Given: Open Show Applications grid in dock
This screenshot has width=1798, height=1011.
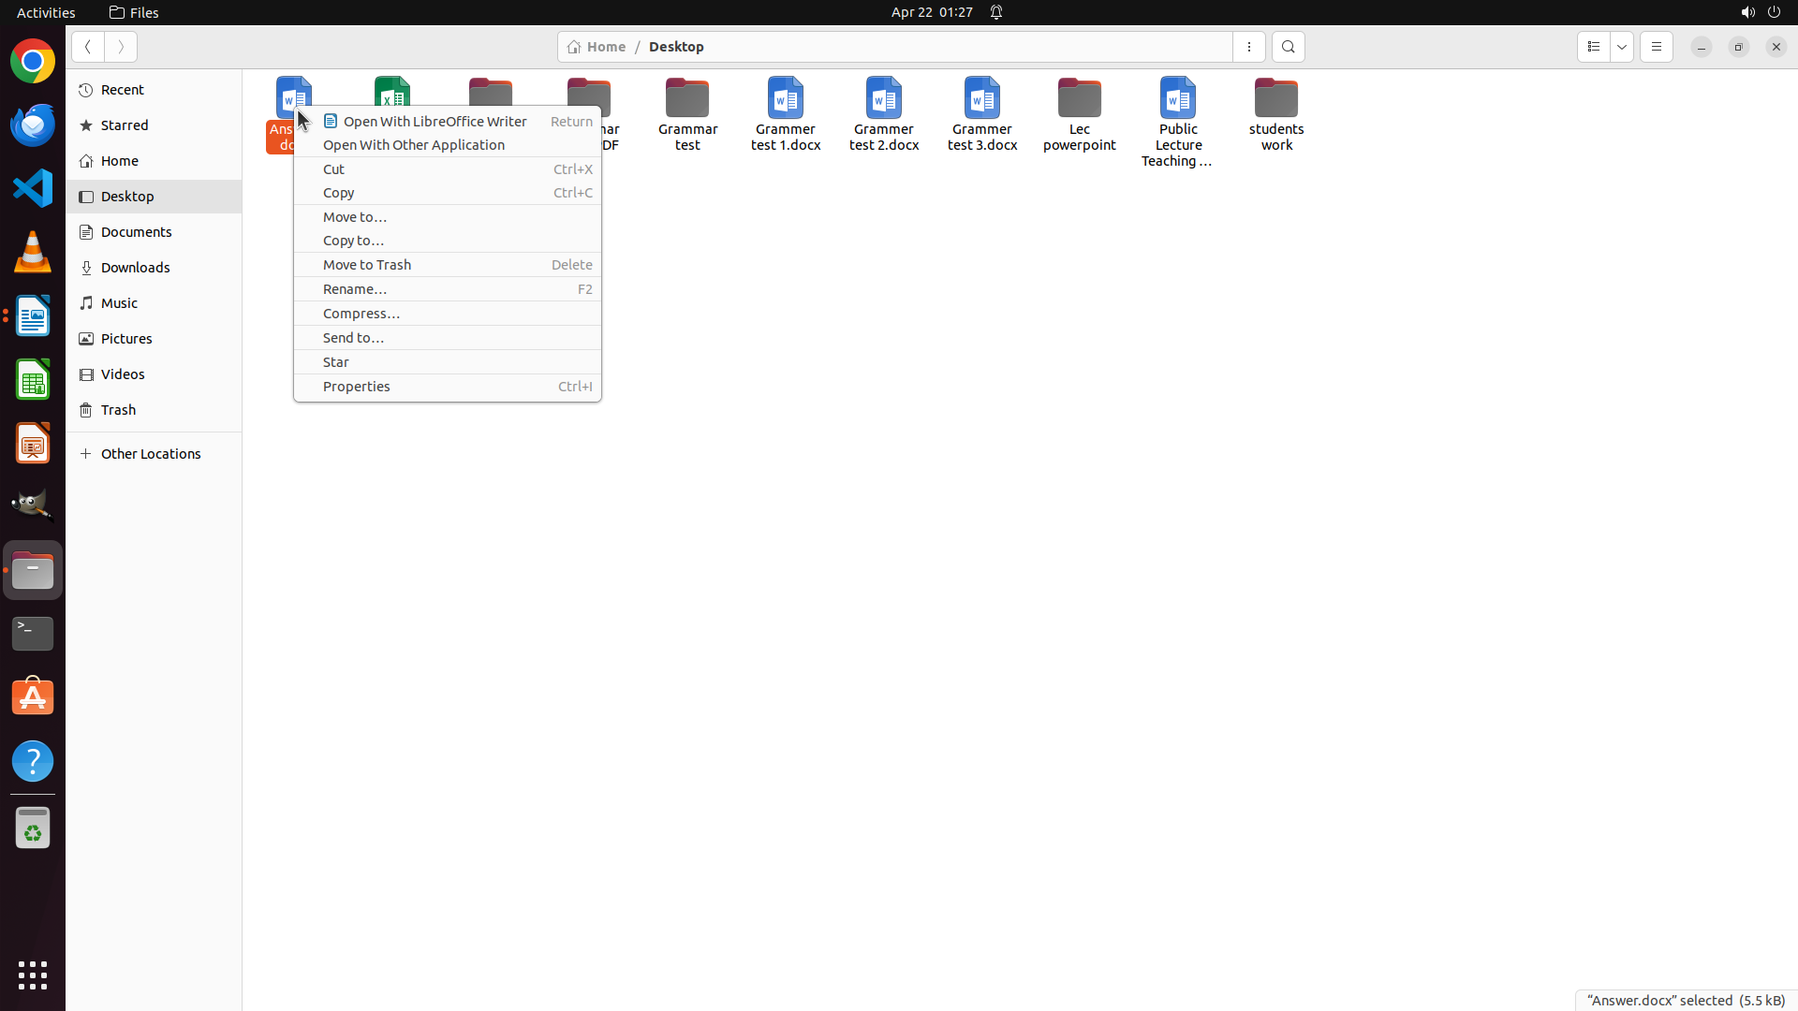Looking at the screenshot, I should [33, 974].
